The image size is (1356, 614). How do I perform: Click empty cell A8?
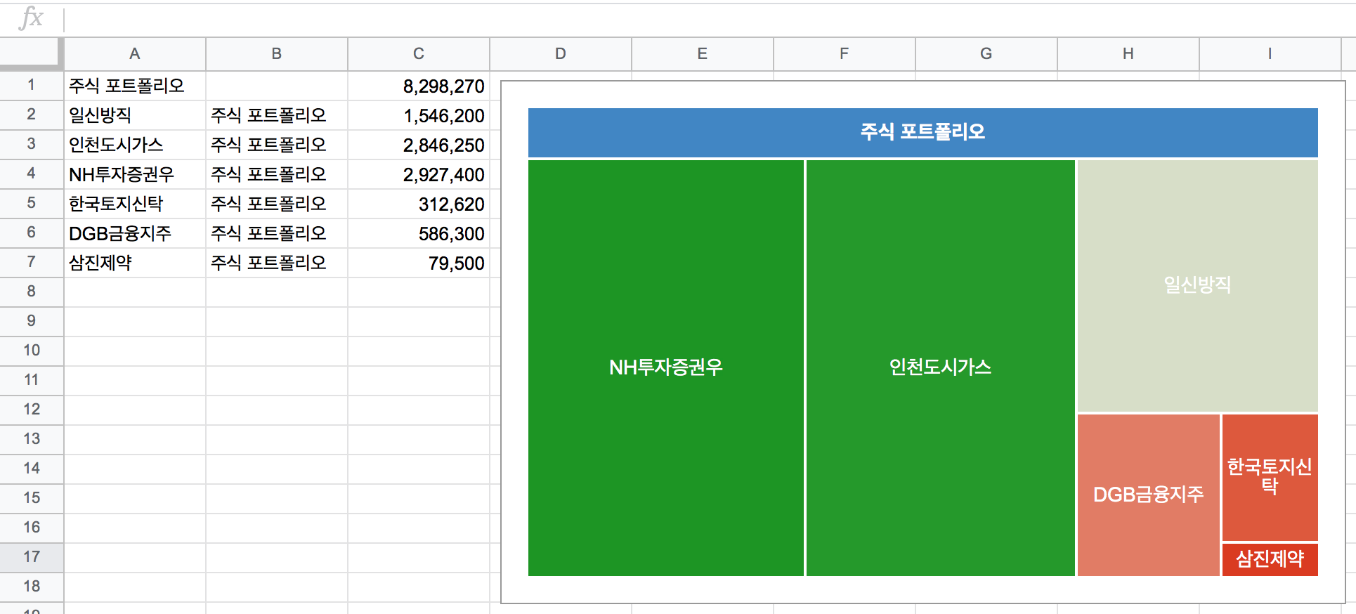(x=135, y=292)
